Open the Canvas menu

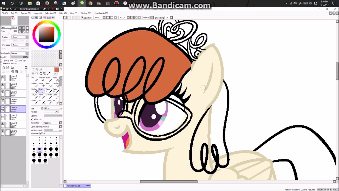25,13
